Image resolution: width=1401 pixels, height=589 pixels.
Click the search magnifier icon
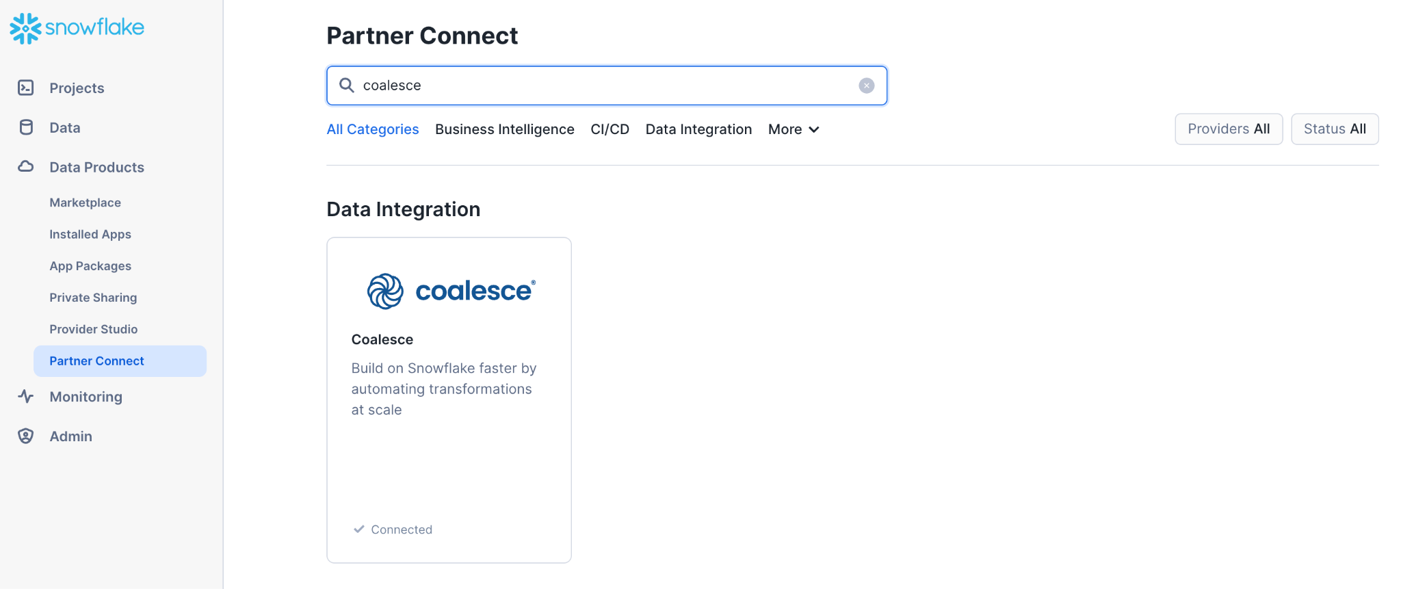(347, 86)
